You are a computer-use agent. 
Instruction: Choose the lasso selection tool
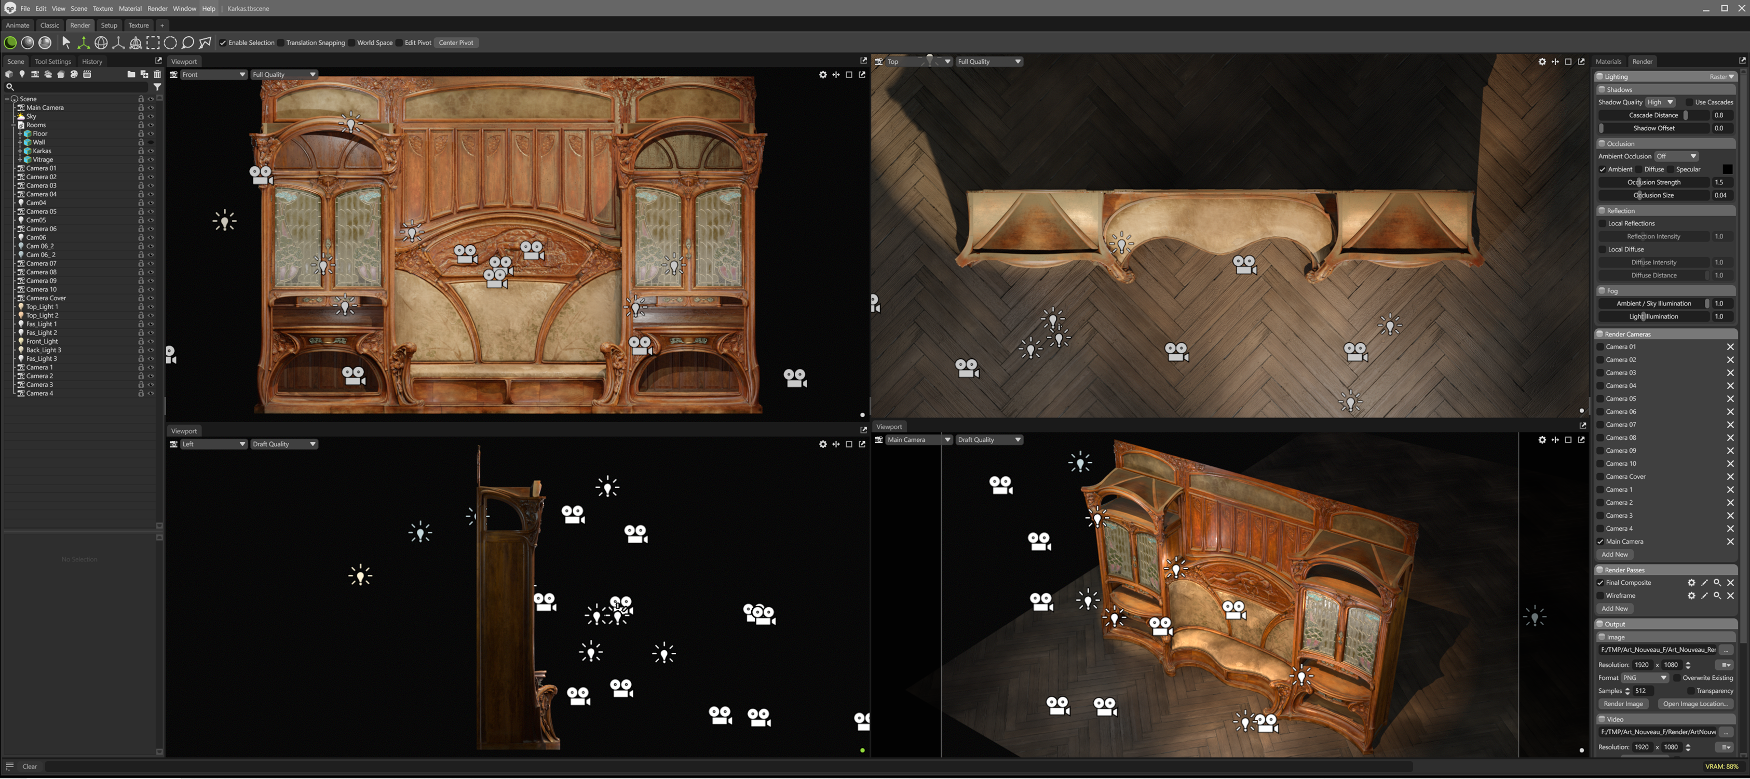(x=187, y=43)
